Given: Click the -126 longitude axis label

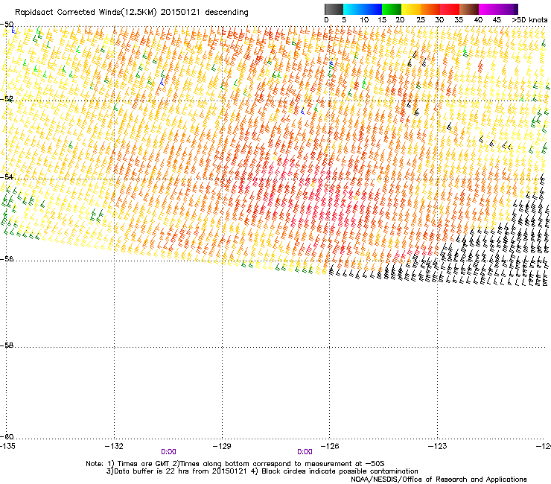Looking at the screenshot, I should coord(330,446).
